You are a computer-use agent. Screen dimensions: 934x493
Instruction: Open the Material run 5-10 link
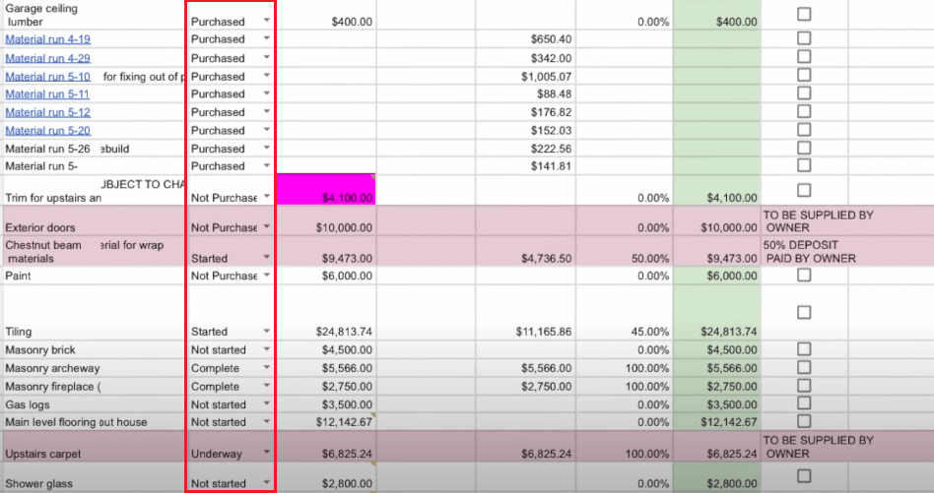(47, 76)
